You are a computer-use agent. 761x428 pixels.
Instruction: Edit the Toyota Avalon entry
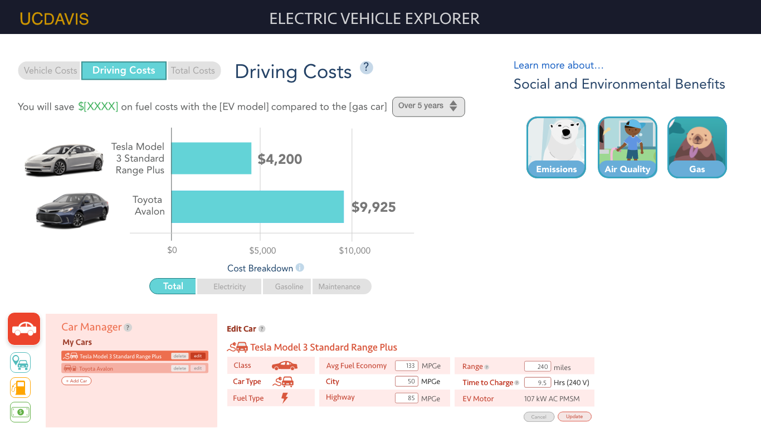point(198,368)
